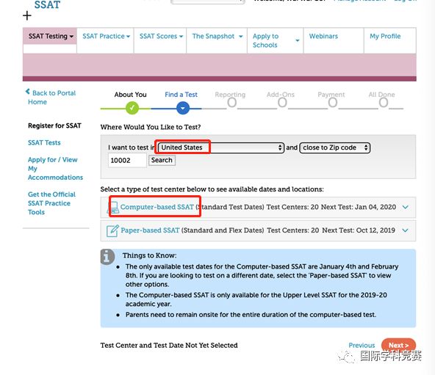
Task: Click the Reporting step circle
Action: (x=232, y=103)
